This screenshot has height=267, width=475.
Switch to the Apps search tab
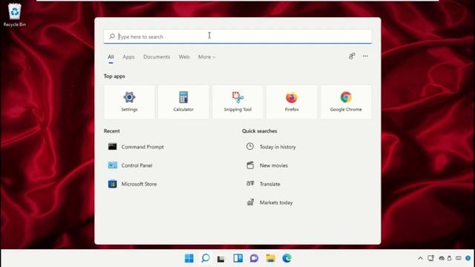pos(128,57)
